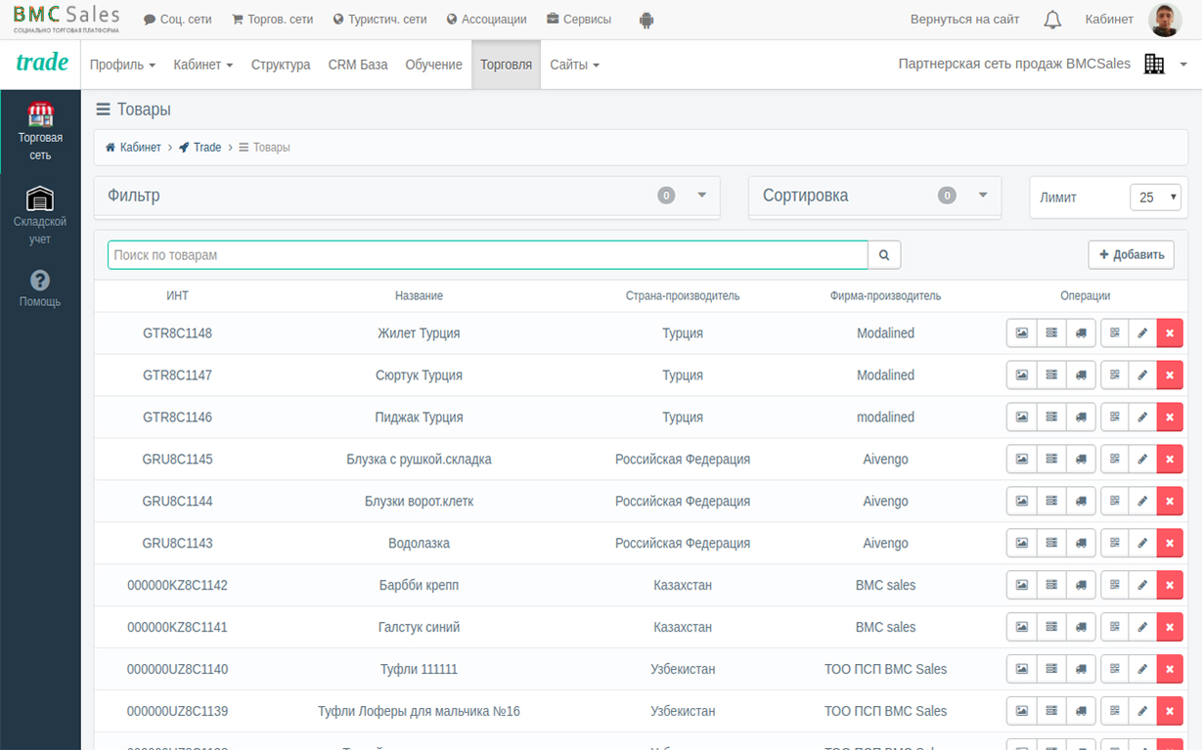This screenshot has width=1202, height=750.
Task: Open the Помощь sidebar section
Action: [40, 288]
